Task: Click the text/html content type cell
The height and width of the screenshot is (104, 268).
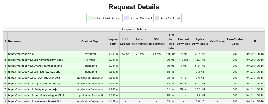Action: coord(90,54)
